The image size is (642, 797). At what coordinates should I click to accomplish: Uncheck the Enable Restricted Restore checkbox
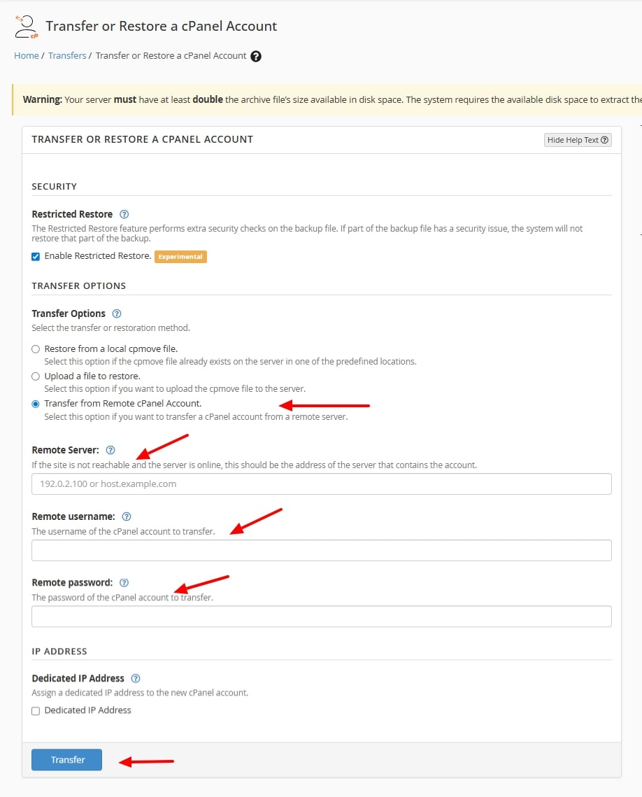36,257
